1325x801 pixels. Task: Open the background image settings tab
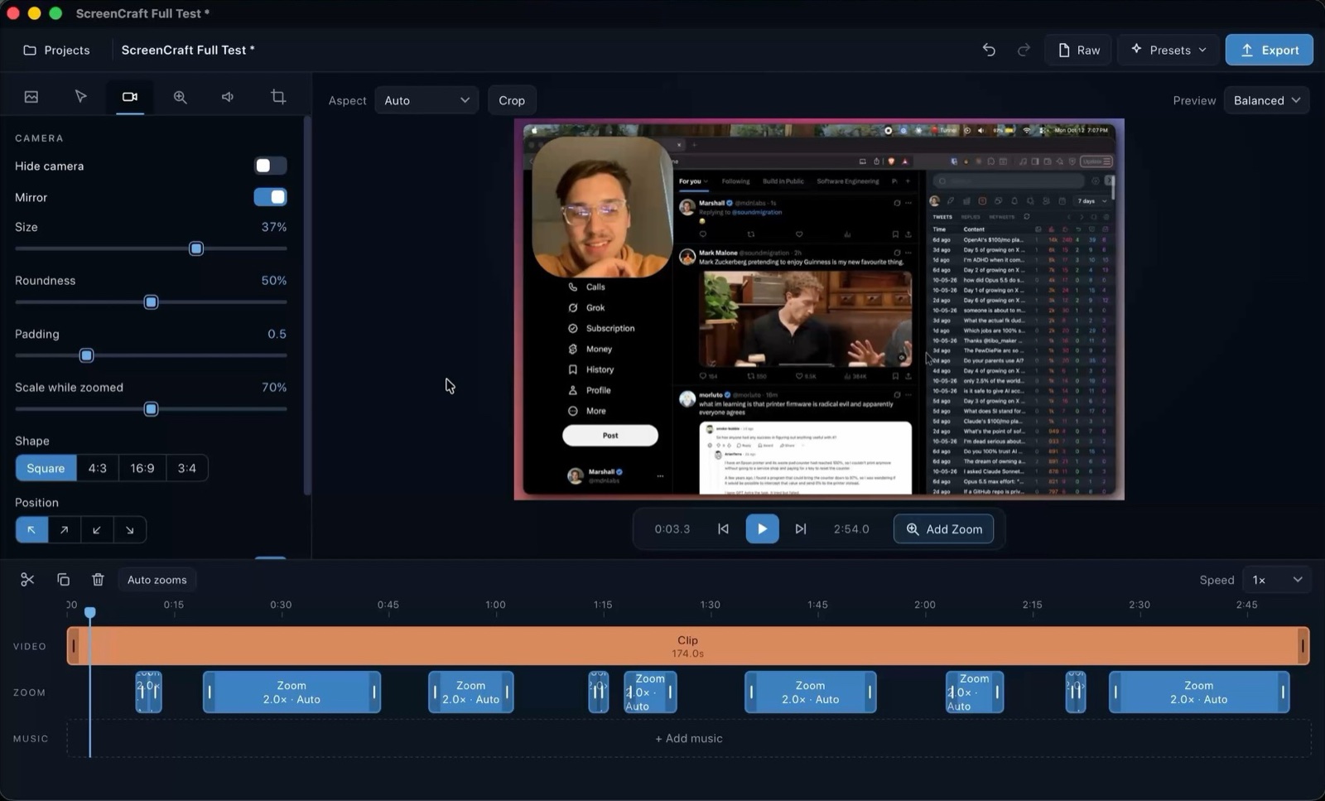point(31,97)
